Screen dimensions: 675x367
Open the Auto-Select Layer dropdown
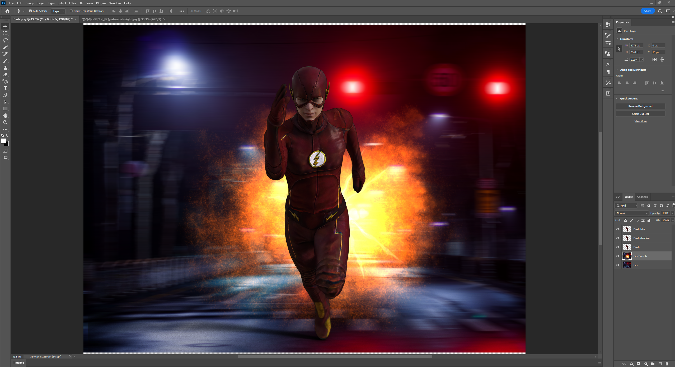click(x=58, y=11)
